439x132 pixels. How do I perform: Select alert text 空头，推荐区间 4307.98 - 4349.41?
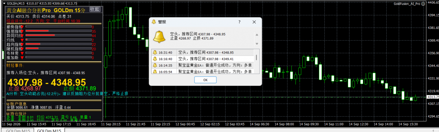point(206,59)
